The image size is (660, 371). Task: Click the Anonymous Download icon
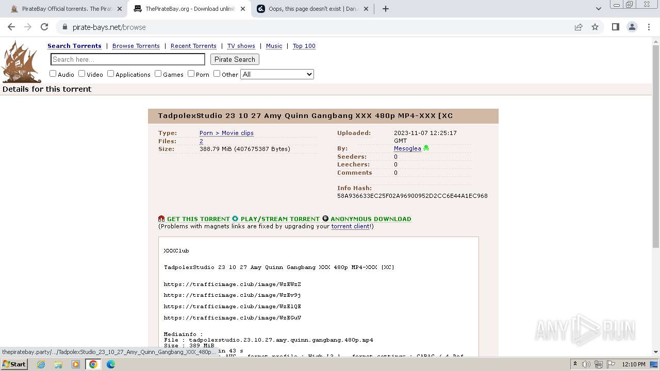325,218
